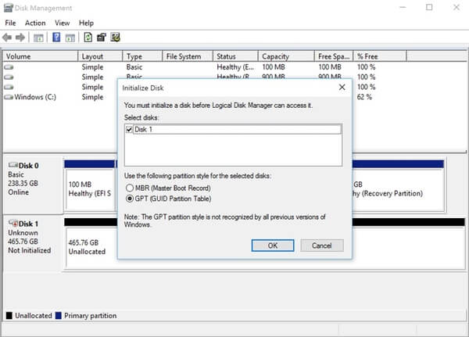469x337 pixels.
Task: Click the Recovery Partition block on Disk 0
Action: pos(398,189)
